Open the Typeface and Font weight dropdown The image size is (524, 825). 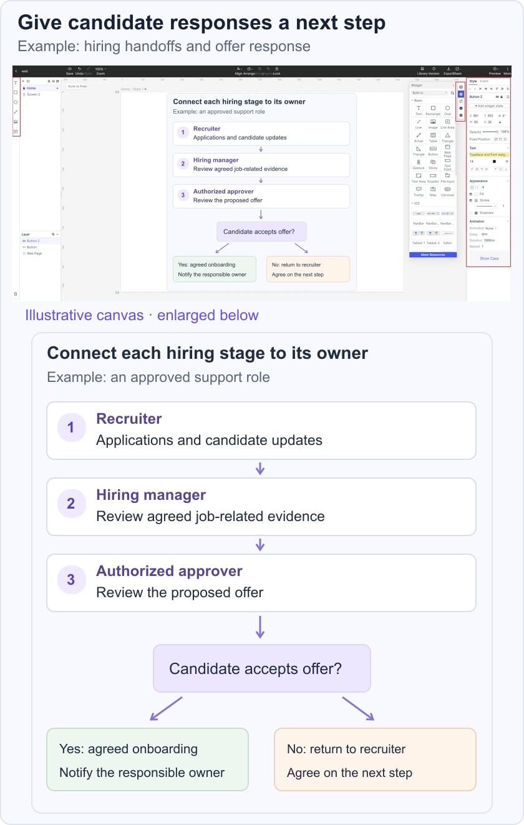click(489, 155)
